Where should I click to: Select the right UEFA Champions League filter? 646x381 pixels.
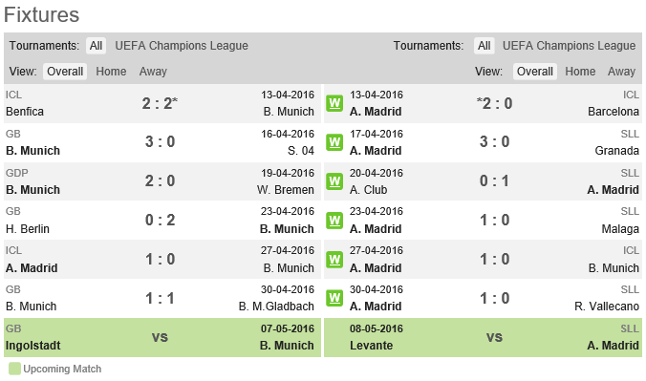coord(569,46)
